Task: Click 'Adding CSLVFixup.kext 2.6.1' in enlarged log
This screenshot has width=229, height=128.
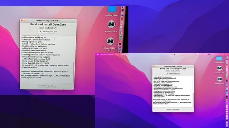Action: coord(34,48)
